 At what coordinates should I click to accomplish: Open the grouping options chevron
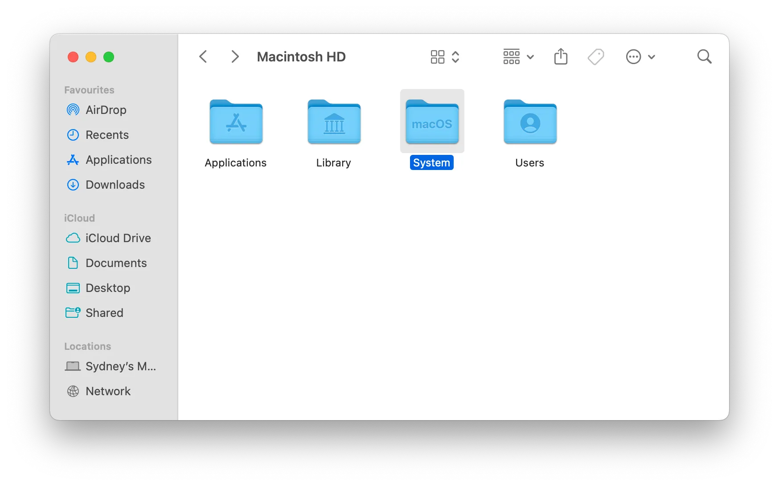[530, 57]
